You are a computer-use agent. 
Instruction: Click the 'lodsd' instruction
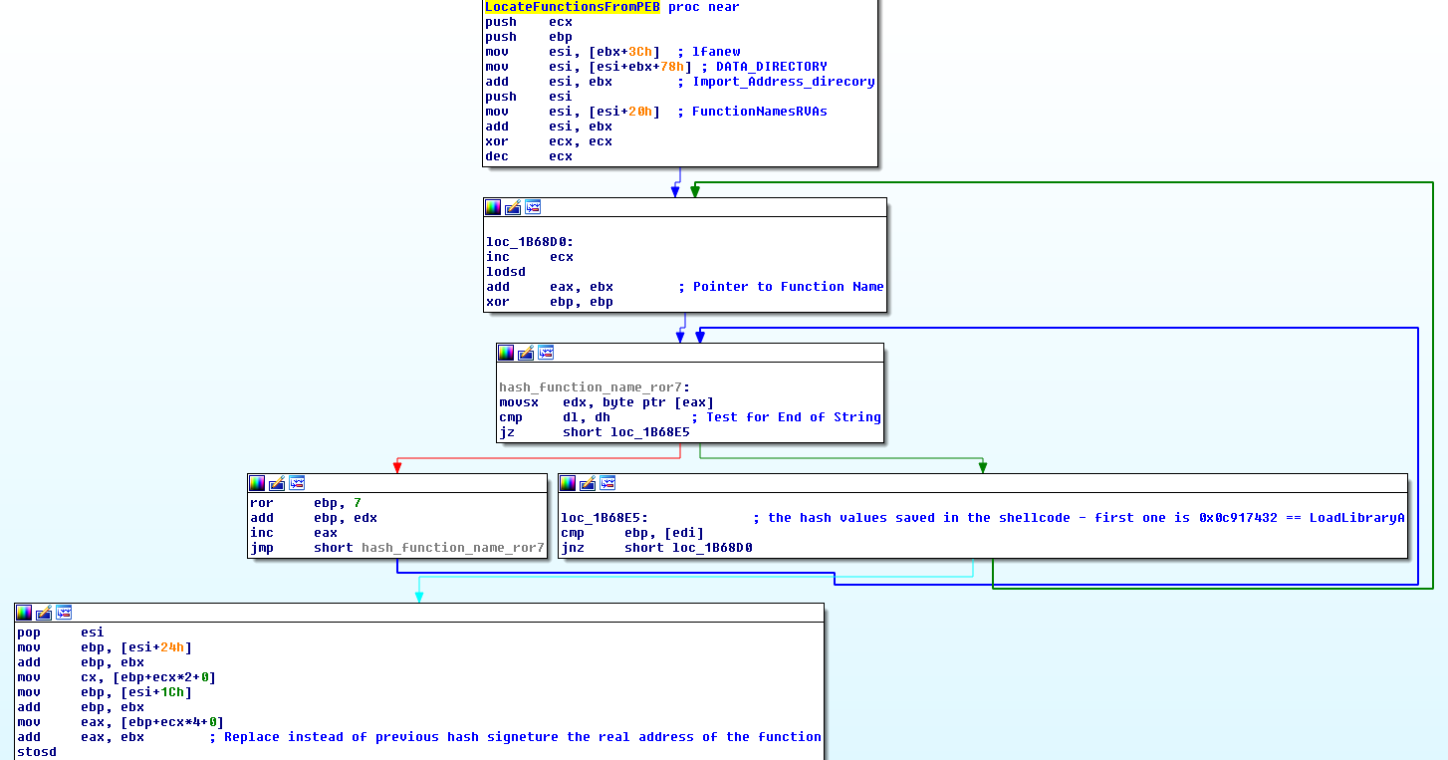[x=506, y=272]
